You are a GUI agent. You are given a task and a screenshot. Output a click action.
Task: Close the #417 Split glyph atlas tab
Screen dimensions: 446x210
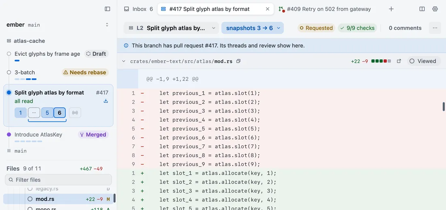pyautogui.click(x=267, y=9)
